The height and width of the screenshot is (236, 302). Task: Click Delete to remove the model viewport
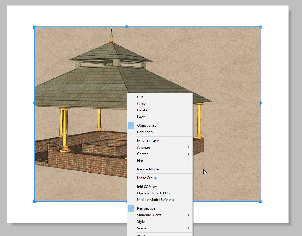click(142, 110)
